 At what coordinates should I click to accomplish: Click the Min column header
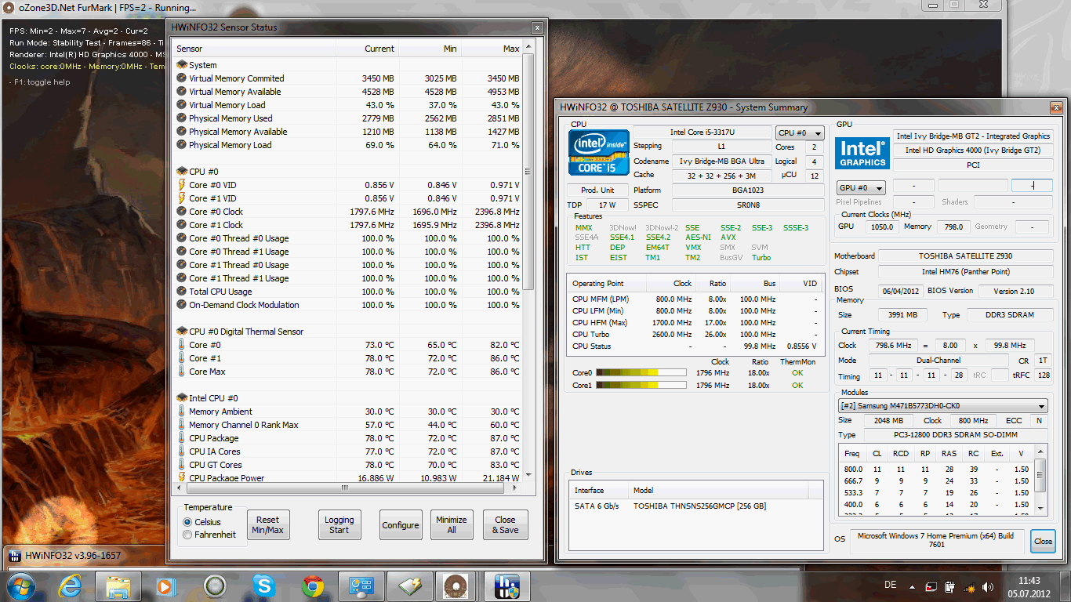point(430,49)
